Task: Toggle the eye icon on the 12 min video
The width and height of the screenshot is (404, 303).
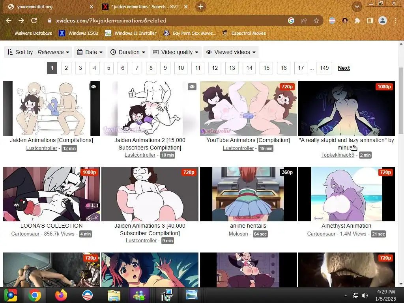Action: (x=94, y=87)
